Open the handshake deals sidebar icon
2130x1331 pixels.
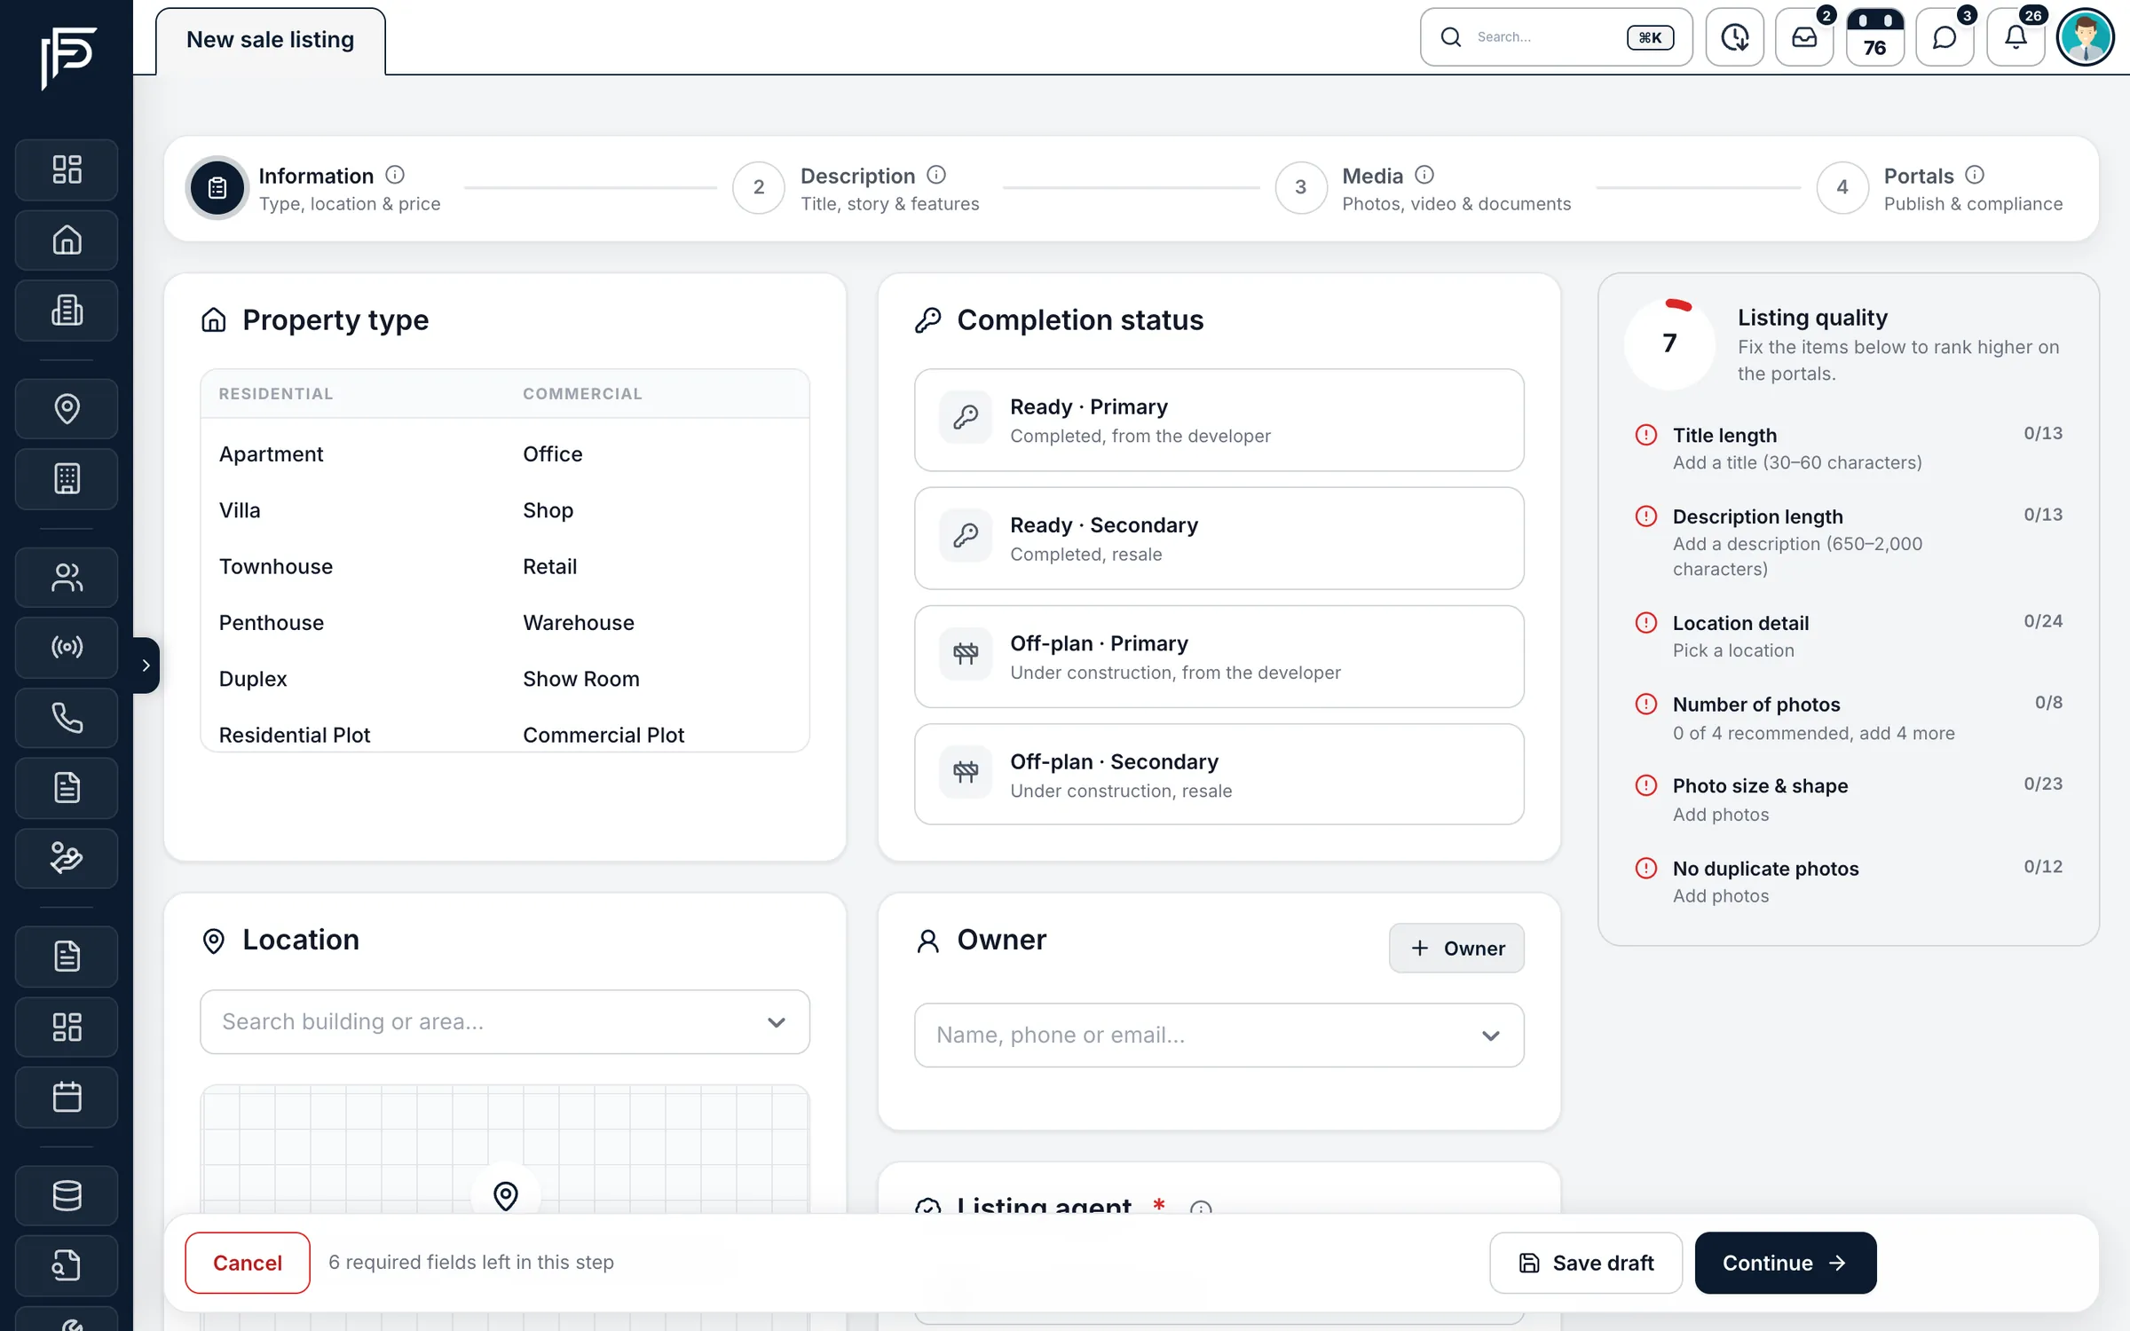[x=67, y=858]
